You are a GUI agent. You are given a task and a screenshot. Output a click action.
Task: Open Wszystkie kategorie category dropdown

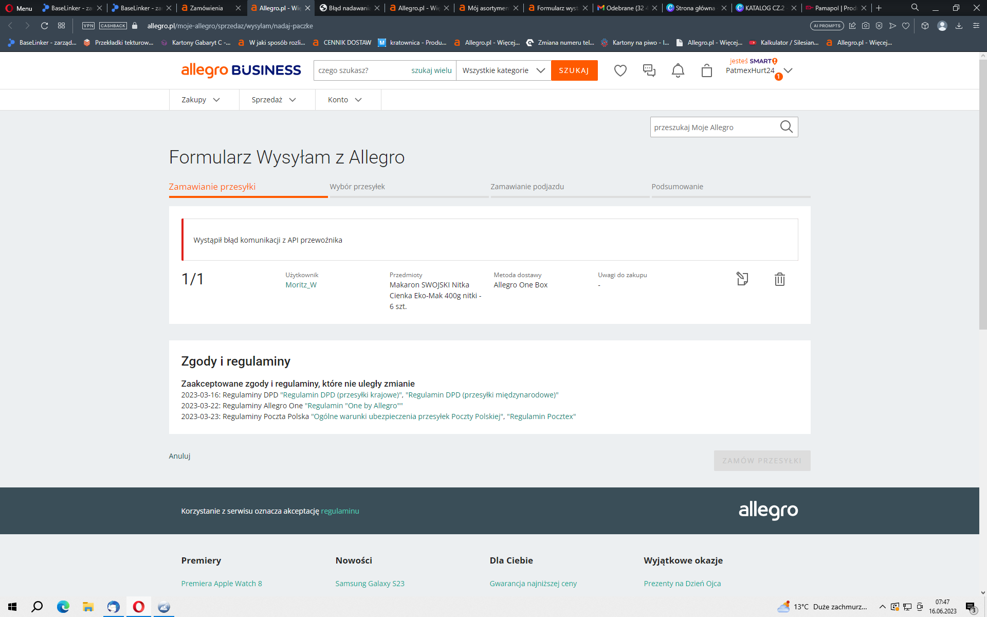click(x=503, y=70)
